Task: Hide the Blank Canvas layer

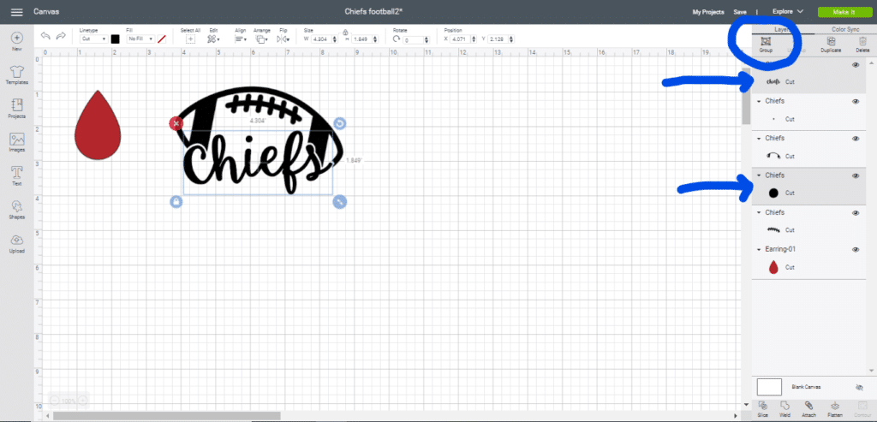Action: coord(860,387)
